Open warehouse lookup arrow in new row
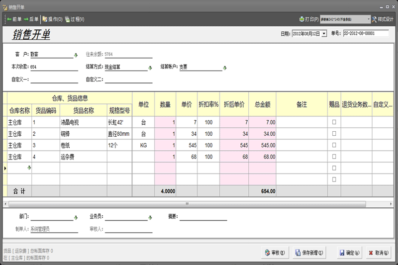 pos(29,168)
